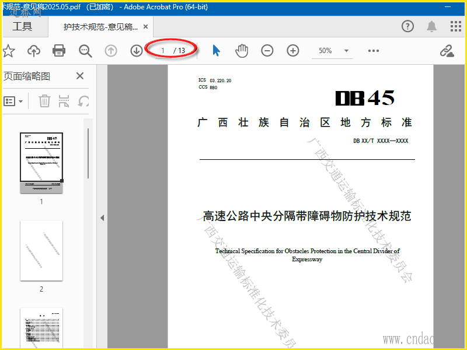Click the ICS 03.220.20 text
This screenshot has width=467, height=350.
(215, 80)
